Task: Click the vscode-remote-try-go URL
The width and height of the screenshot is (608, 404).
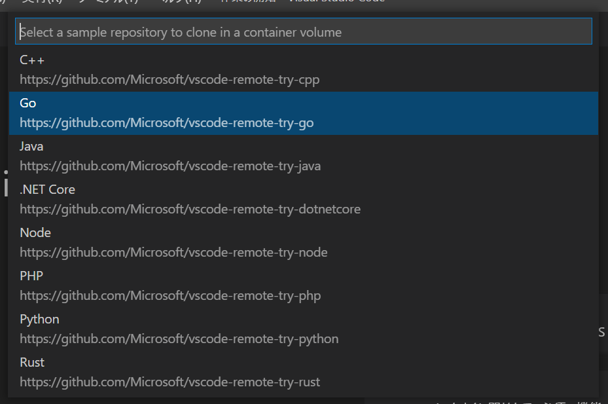Action: [167, 123]
